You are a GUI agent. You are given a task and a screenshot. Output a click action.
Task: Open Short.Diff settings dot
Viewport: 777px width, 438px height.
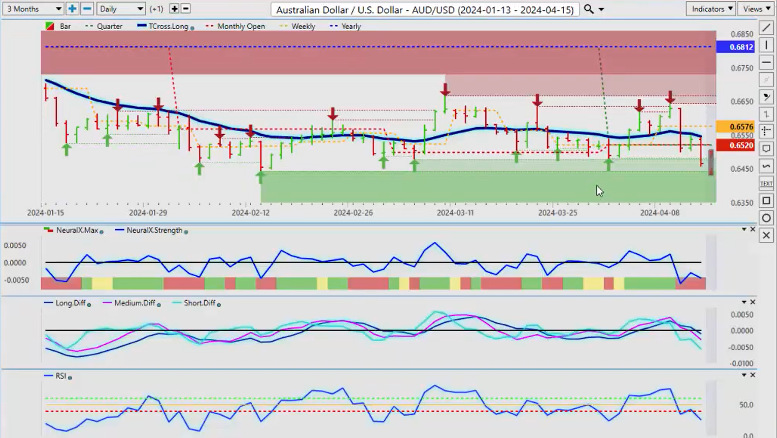click(x=219, y=304)
